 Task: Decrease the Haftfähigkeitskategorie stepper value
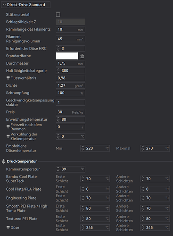(58, 72)
